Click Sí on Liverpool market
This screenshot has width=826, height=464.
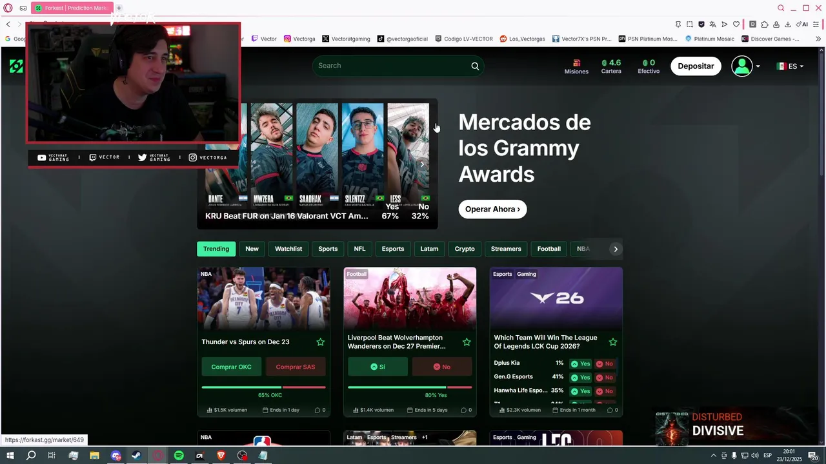coord(378,367)
